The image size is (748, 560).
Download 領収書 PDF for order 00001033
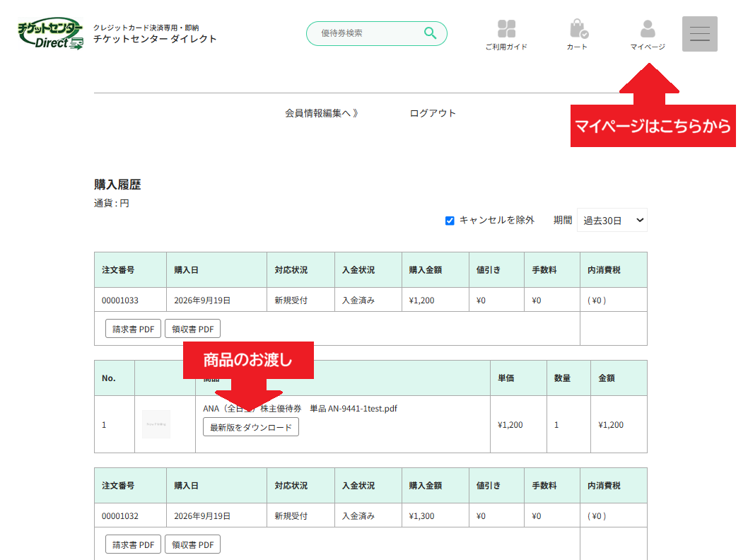193,329
